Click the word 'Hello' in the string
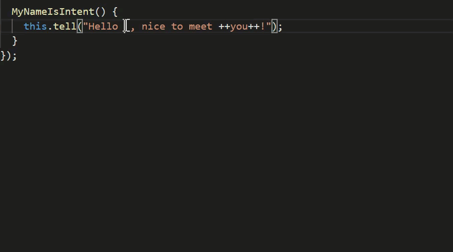The image size is (453, 252). point(103,27)
